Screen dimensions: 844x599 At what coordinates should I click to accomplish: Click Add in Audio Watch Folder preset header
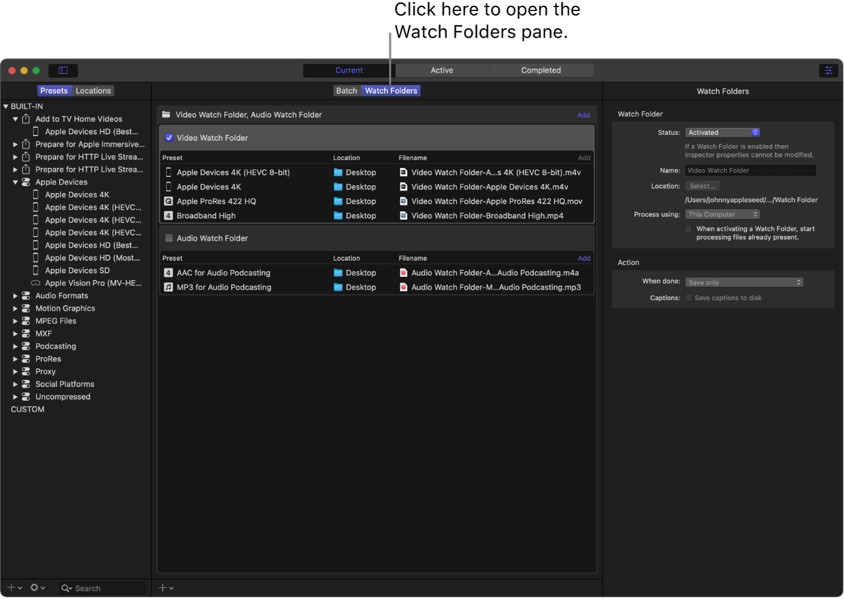coord(584,258)
